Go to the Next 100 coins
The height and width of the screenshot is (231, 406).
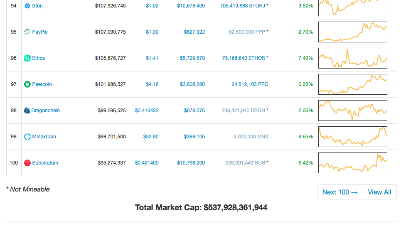tap(340, 192)
